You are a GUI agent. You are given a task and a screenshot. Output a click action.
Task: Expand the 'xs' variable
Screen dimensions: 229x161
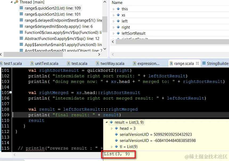pos(113,15)
